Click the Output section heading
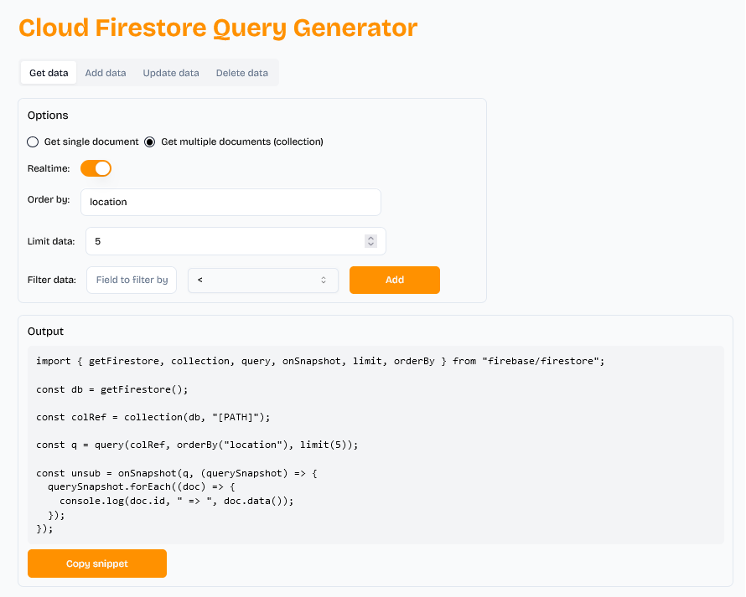The image size is (746, 597). pyautogui.click(x=45, y=332)
